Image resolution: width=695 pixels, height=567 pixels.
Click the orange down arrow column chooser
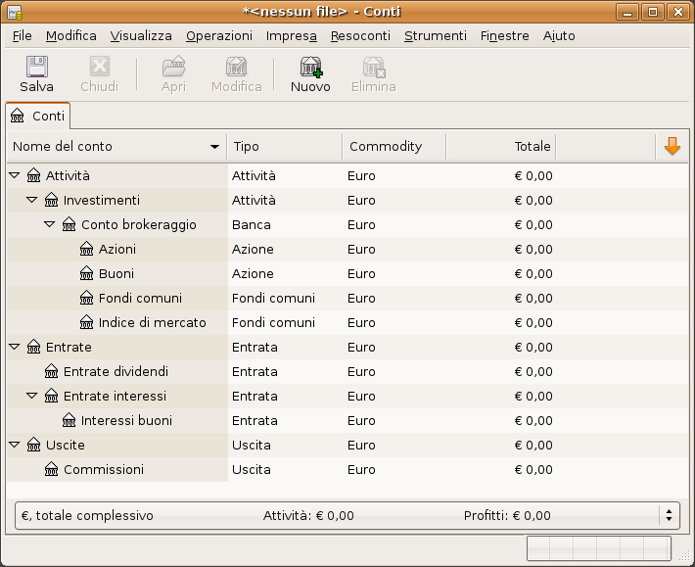(672, 147)
